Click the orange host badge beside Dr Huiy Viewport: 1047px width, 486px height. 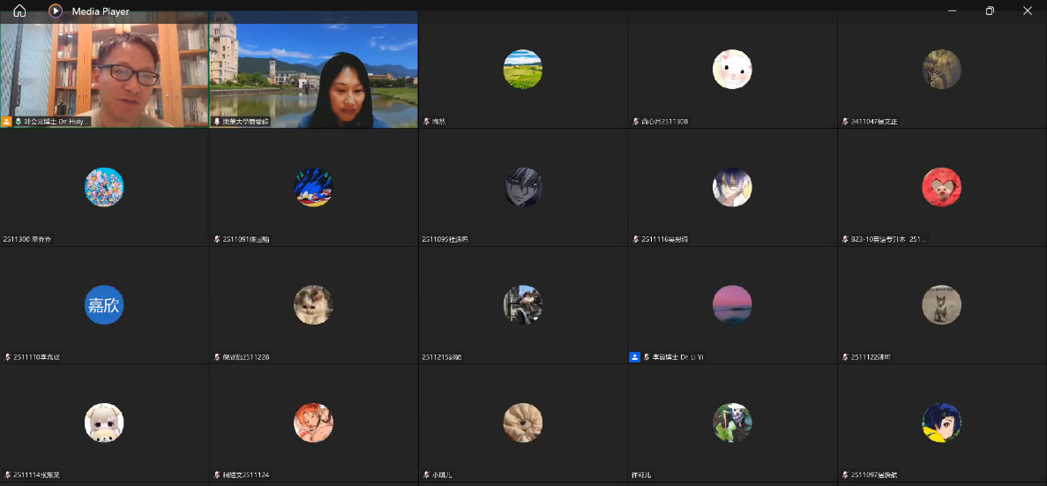point(7,121)
